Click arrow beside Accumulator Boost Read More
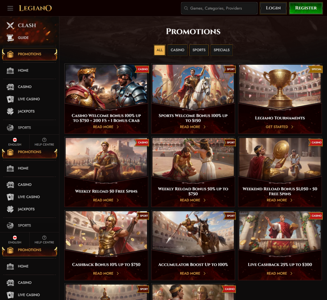 tap(204, 273)
